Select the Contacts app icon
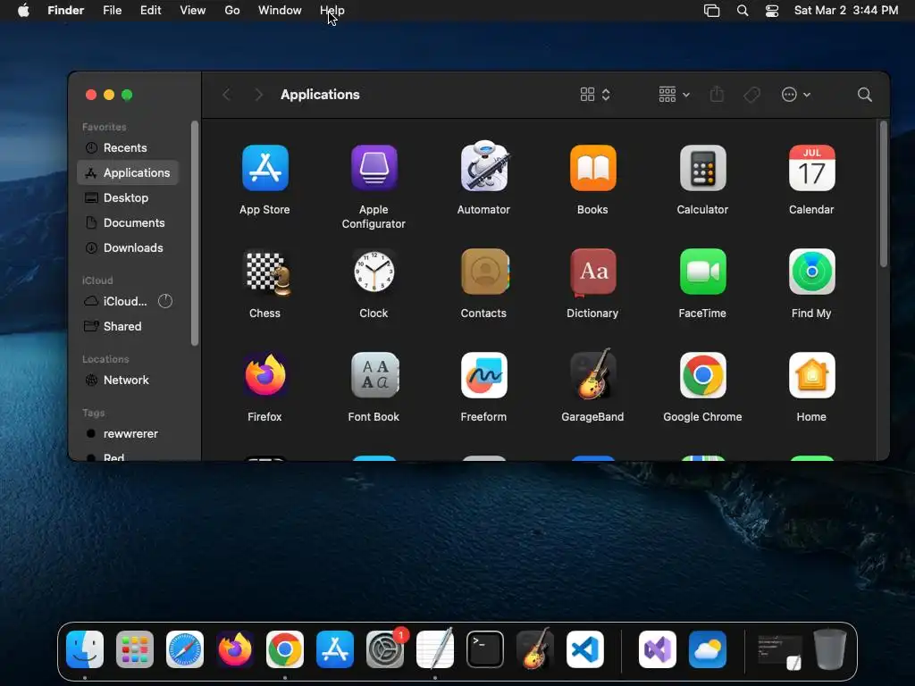915x686 pixels. (484, 272)
